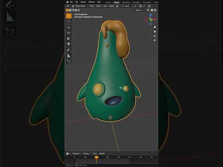Click the current frame marker on timeline
Viewport: 223px width, 167px height.
97,157
